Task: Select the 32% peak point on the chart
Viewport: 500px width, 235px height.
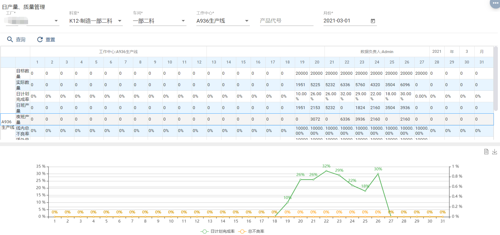Action: tap(326, 171)
